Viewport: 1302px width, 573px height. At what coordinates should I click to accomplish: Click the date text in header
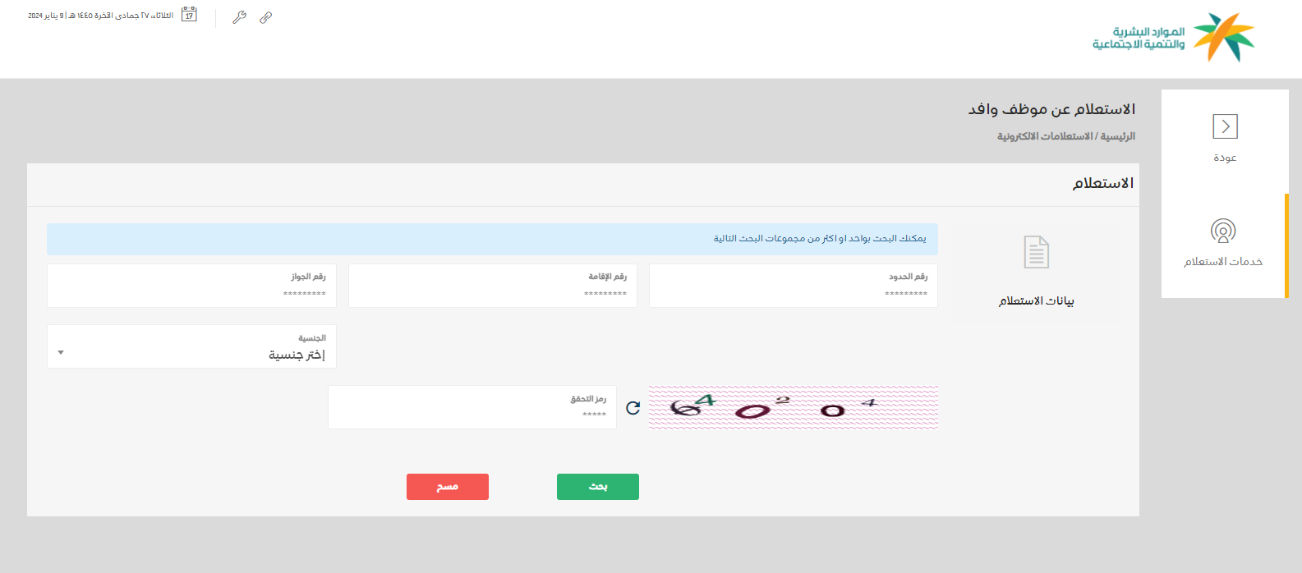(x=100, y=16)
